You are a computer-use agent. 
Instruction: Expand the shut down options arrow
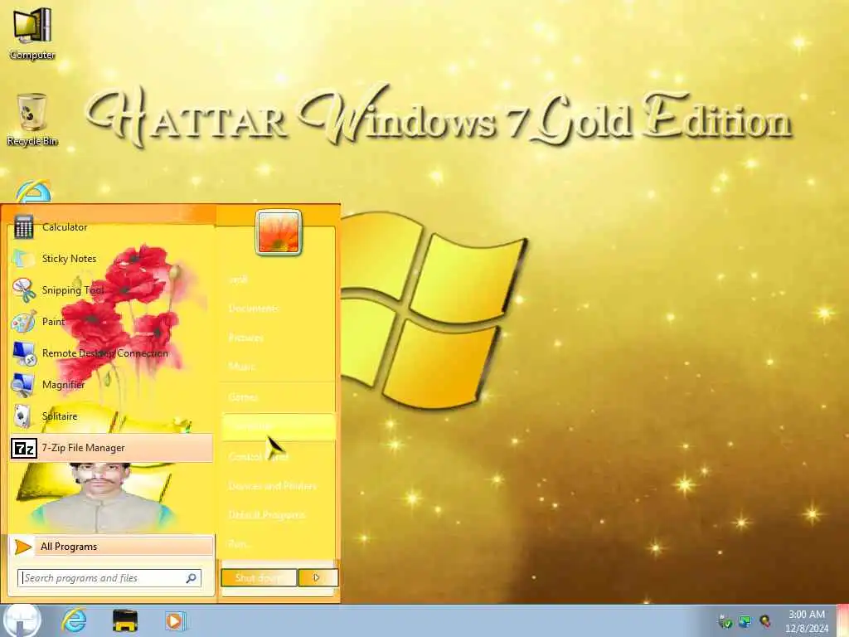coord(318,578)
